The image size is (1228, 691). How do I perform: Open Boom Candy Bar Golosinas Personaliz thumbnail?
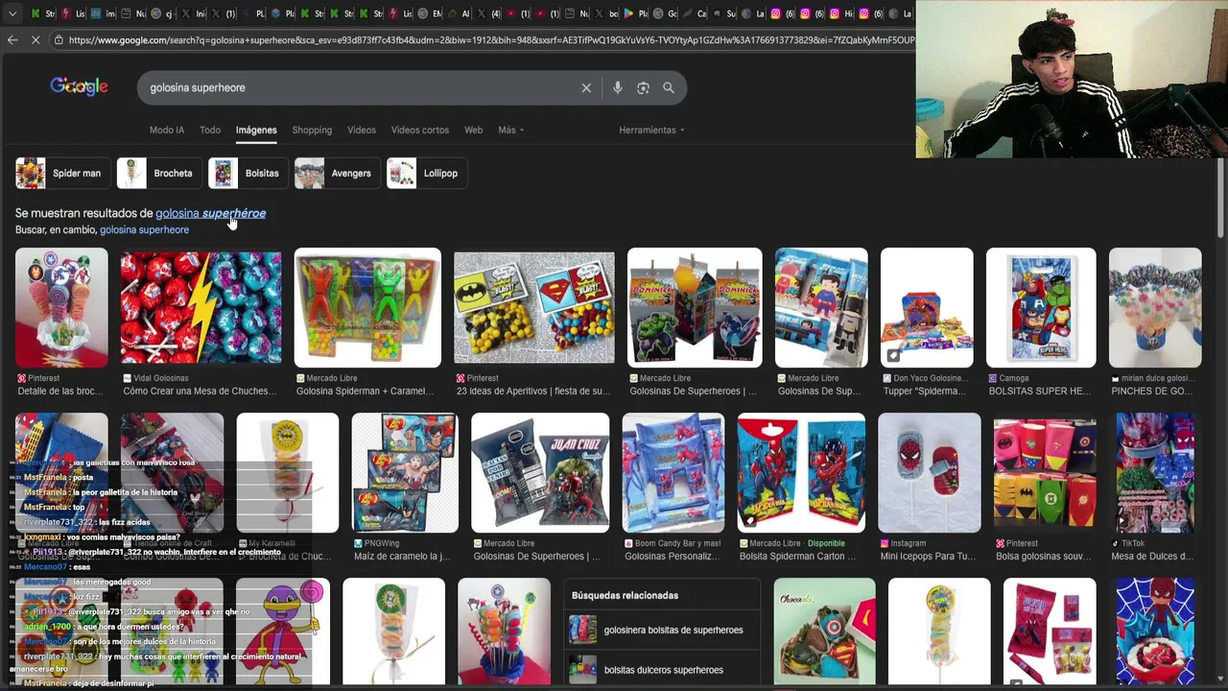click(x=673, y=472)
